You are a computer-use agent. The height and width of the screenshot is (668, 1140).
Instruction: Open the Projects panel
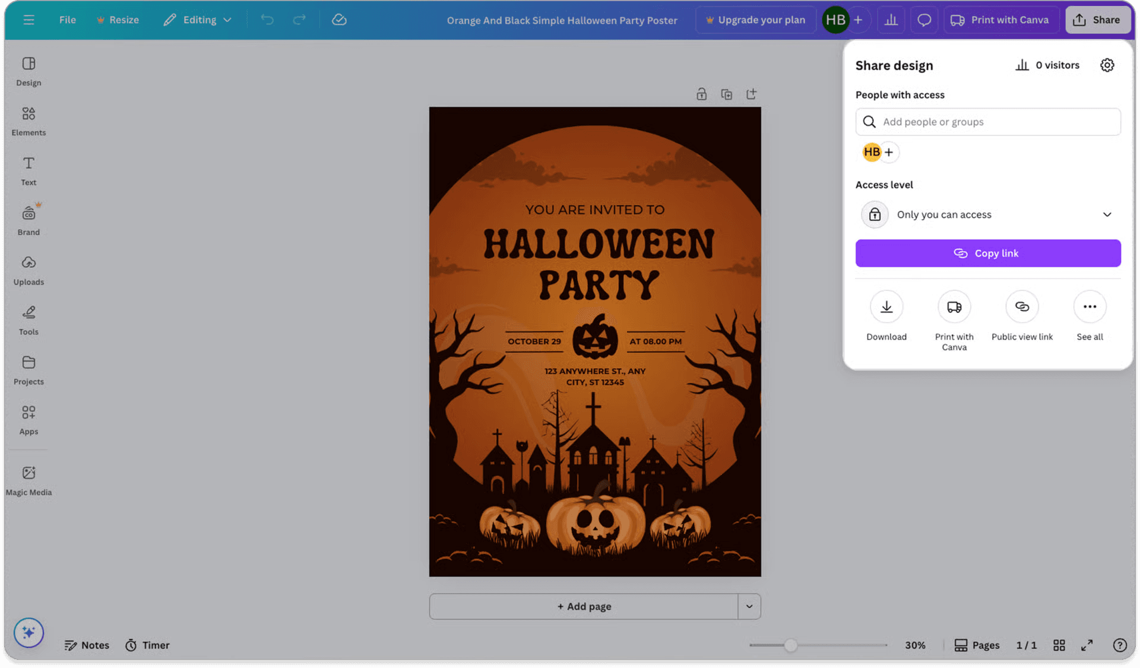28,369
